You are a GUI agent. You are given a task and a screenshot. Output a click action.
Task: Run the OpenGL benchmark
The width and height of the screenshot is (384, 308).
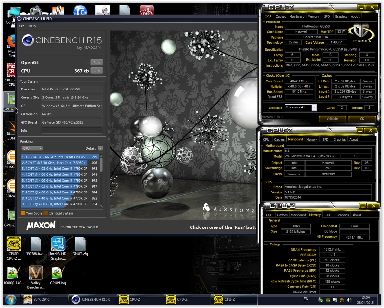tap(96, 63)
